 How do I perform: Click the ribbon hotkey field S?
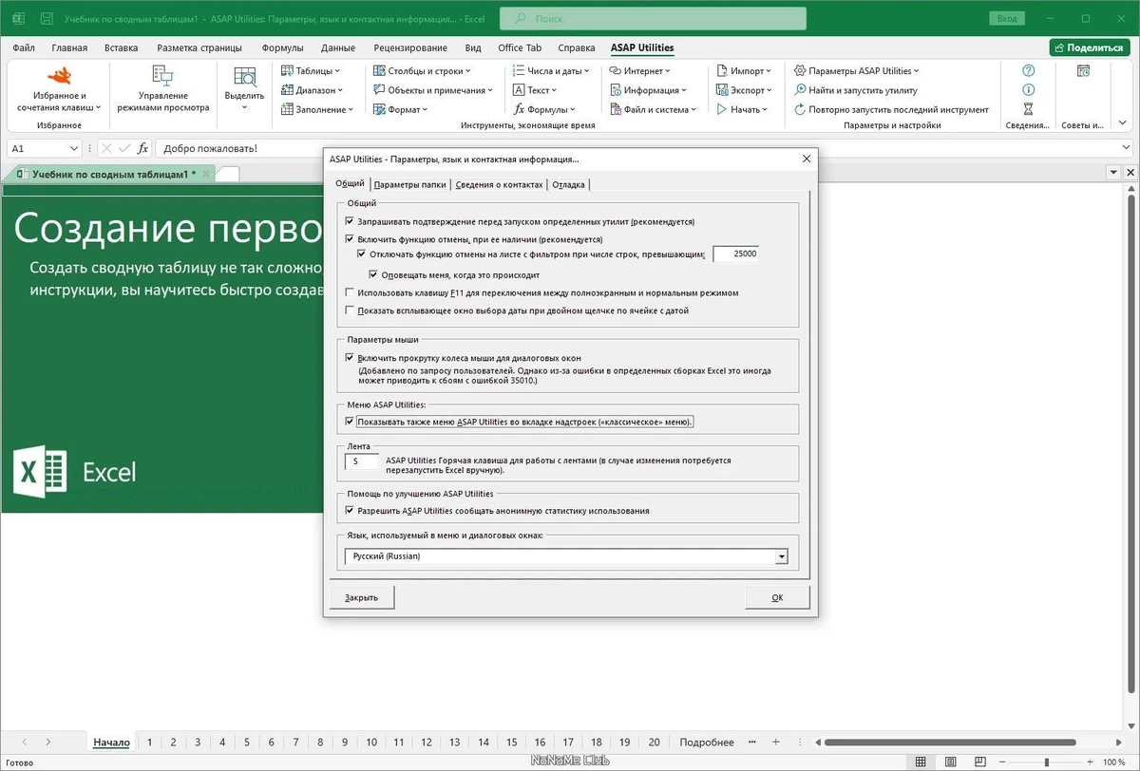point(362,461)
